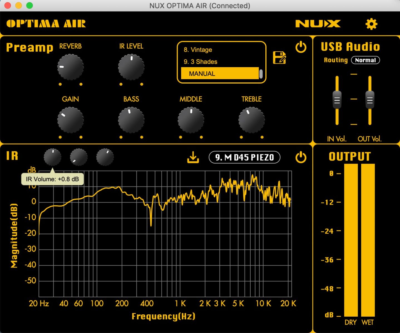The width and height of the screenshot is (400, 333).
Task: Switch USB Audio routing from Normal
Action: point(365,60)
